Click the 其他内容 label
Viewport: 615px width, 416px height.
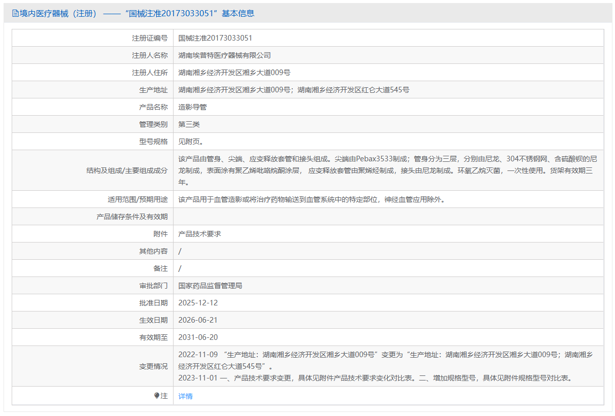(x=153, y=251)
